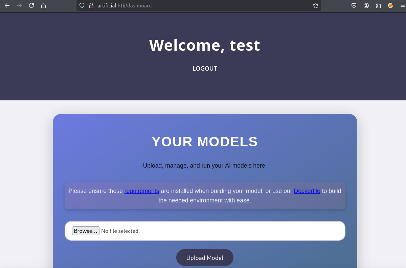Screen dimensions: 406x268
Task: Click the 'No file selected.' file field
Action: 120,231
